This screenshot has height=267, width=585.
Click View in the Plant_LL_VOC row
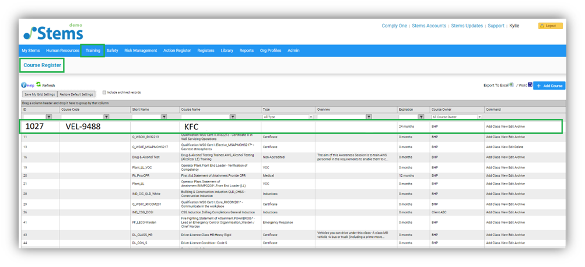tap(505, 167)
